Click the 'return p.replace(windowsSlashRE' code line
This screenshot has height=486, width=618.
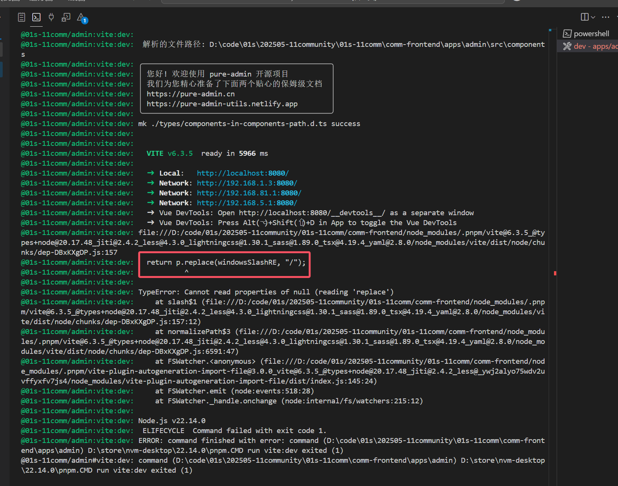point(226,262)
